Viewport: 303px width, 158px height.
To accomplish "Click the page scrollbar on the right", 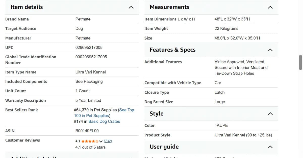I will [300, 63].
